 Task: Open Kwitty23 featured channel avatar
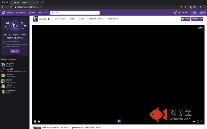click(x=3, y=70)
